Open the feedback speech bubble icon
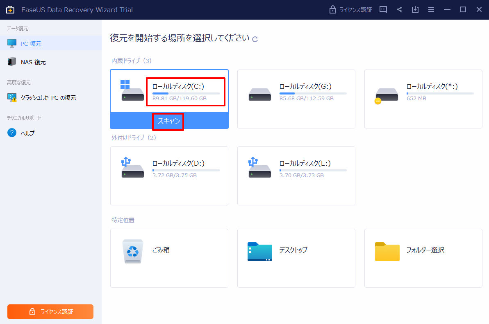The width and height of the screenshot is (489, 324). [x=383, y=10]
